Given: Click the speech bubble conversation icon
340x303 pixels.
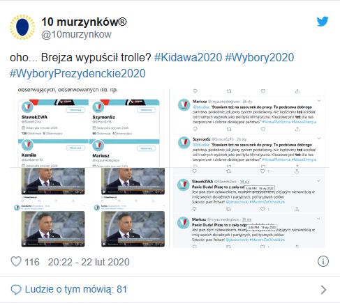Looking at the screenshot, I should 16,290.
